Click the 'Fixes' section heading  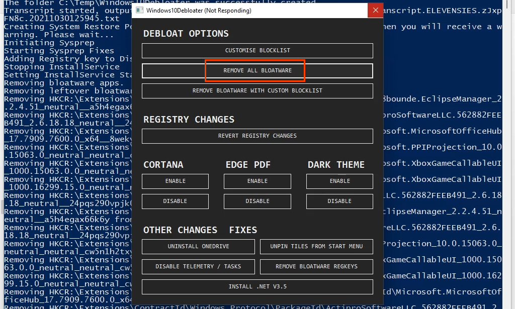click(x=243, y=230)
